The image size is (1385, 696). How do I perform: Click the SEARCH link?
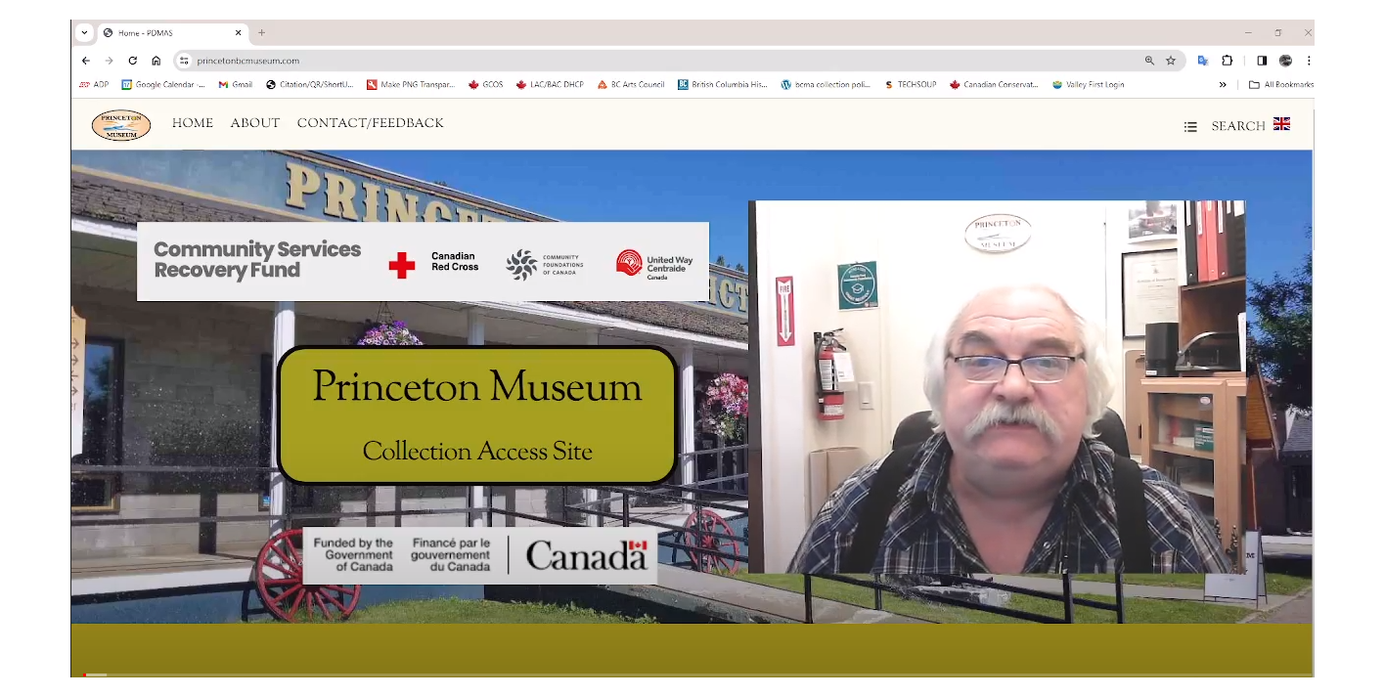1238,125
